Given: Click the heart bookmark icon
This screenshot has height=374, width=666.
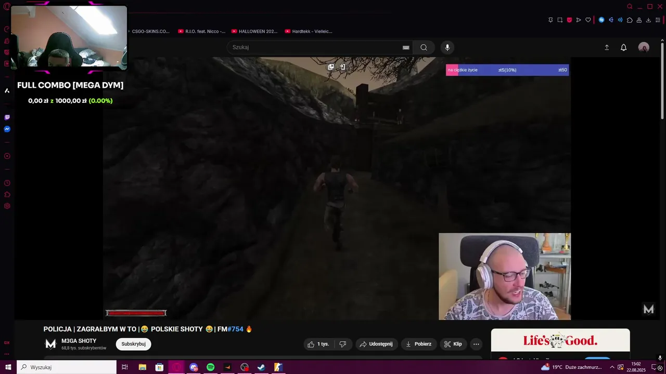Looking at the screenshot, I should (x=588, y=20).
